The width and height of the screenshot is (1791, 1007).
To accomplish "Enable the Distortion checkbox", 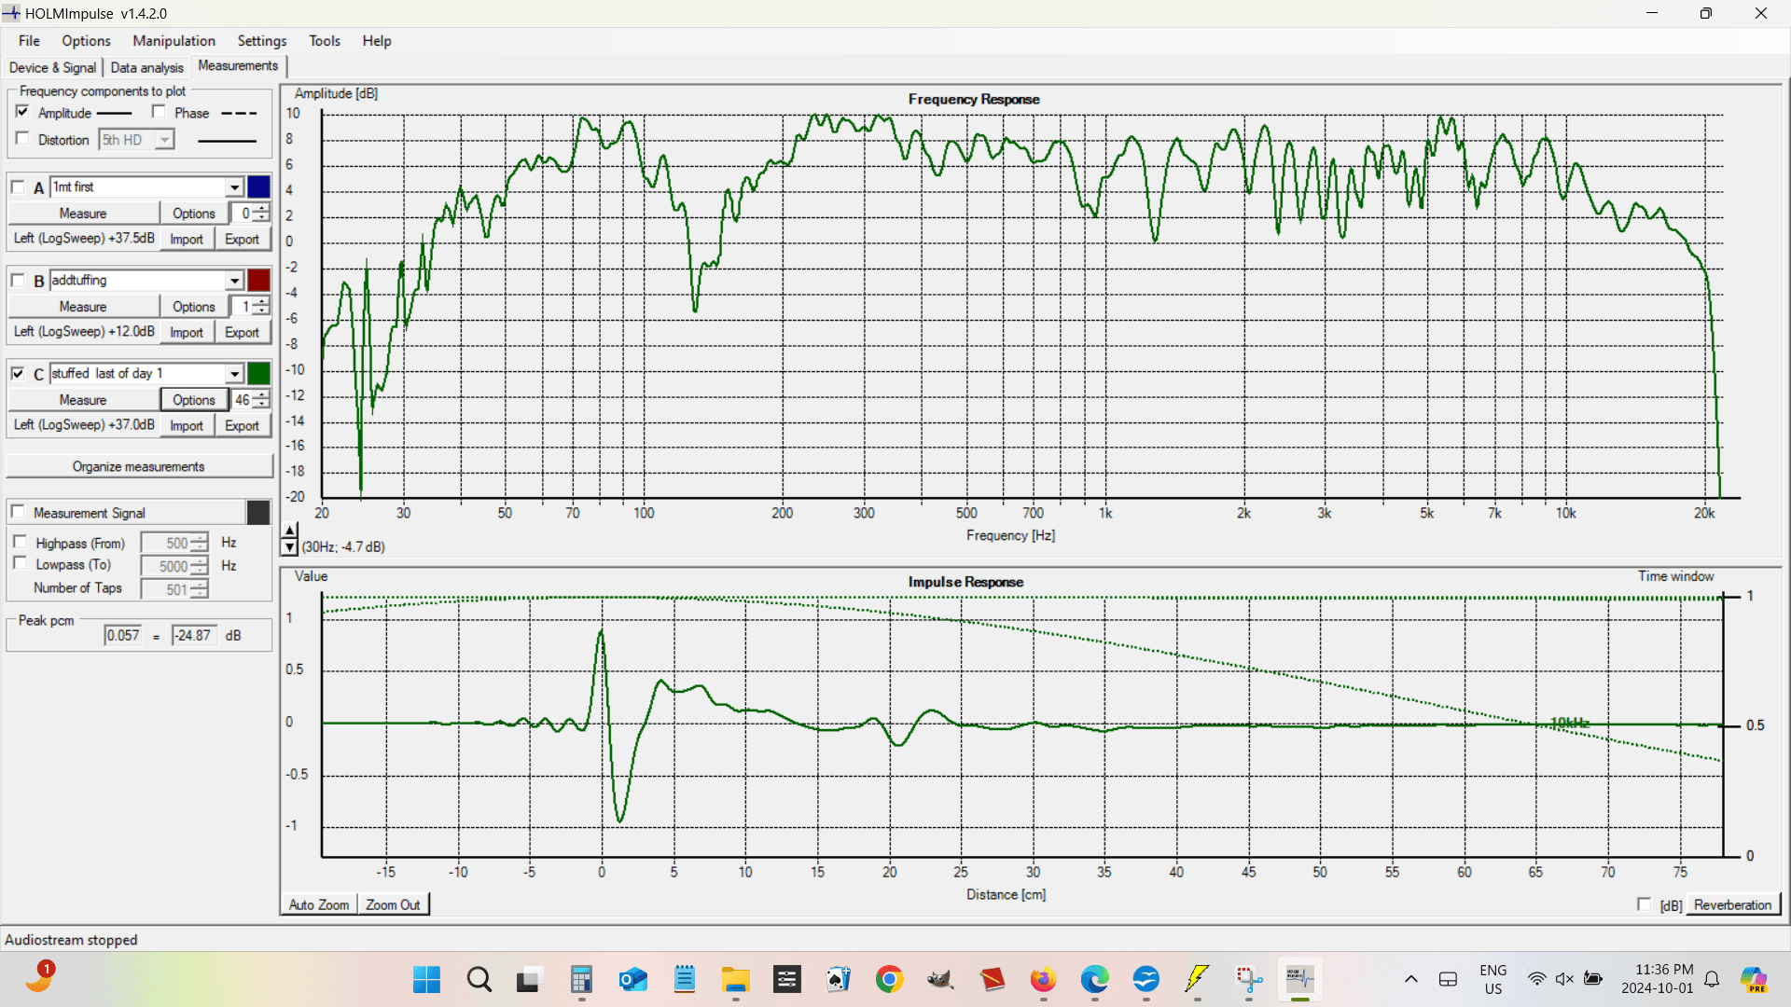I will pyautogui.click(x=22, y=139).
